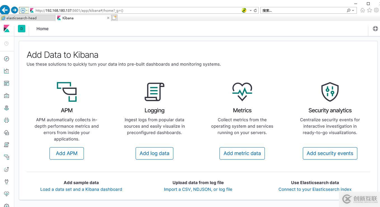Screen dimensions: 380x207
Task: Click the Metrics heart illustration icon
Action: (x=242, y=92)
